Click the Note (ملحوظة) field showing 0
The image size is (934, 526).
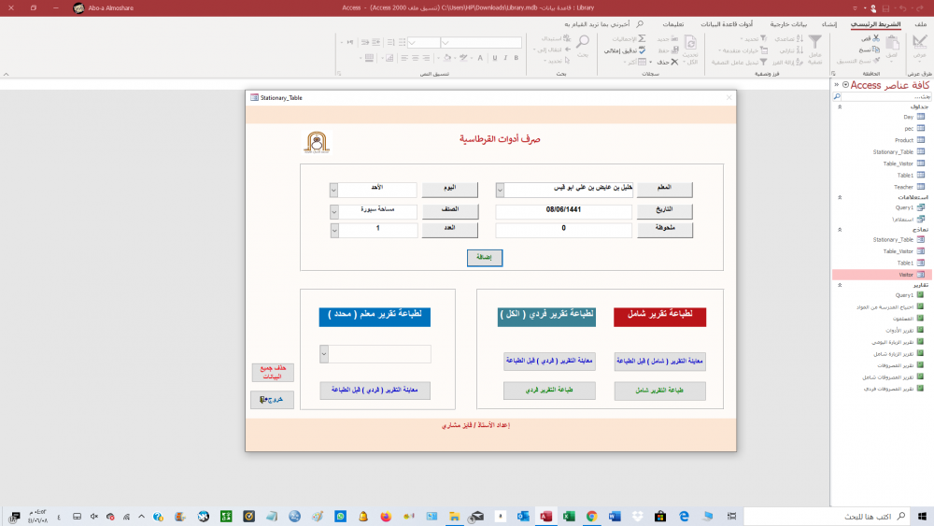coord(563,230)
